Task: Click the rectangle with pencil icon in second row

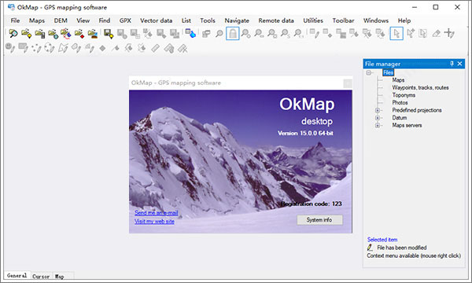Action: tap(23, 48)
